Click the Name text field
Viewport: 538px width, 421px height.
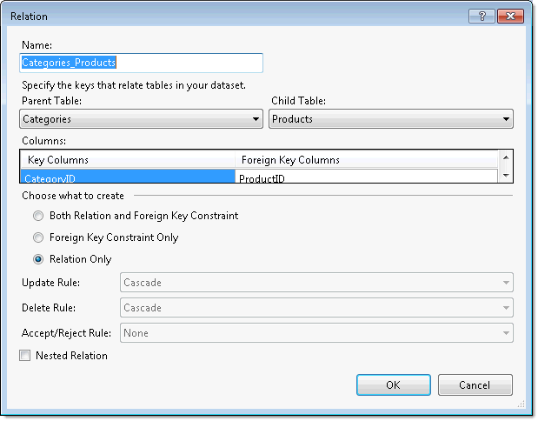[x=141, y=63]
